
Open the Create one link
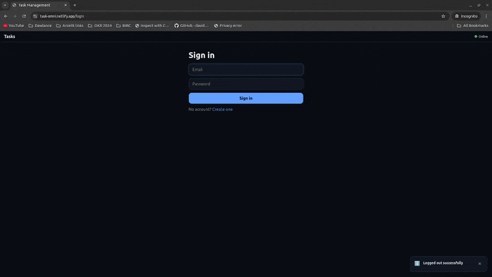pos(222,110)
